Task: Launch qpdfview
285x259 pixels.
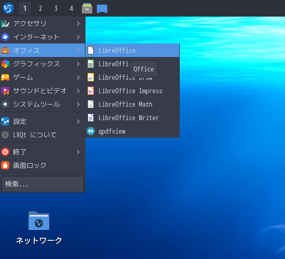Action: 133,131
